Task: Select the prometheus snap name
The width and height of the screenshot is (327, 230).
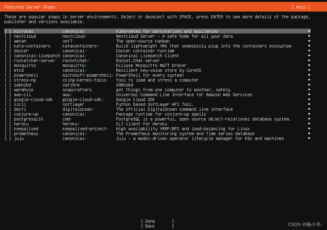Action: click(x=26, y=134)
